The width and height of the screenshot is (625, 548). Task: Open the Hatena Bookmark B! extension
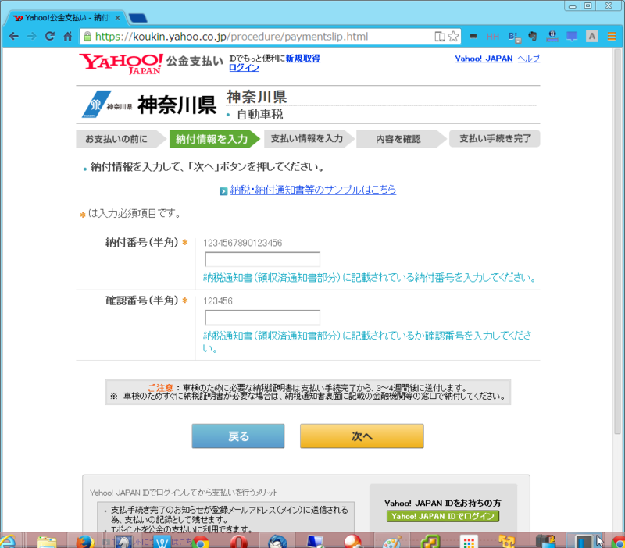click(513, 37)
